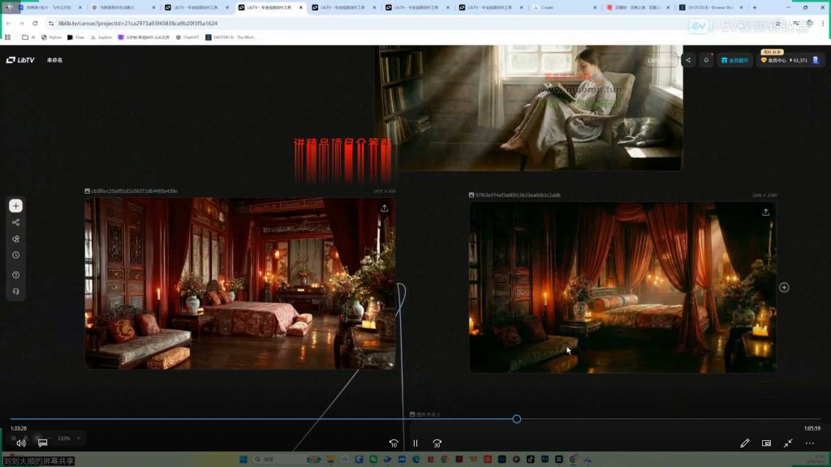Viewport: 831px width, 467px height.
Task: Click the video progress slider handle
Action: (516, 419)
